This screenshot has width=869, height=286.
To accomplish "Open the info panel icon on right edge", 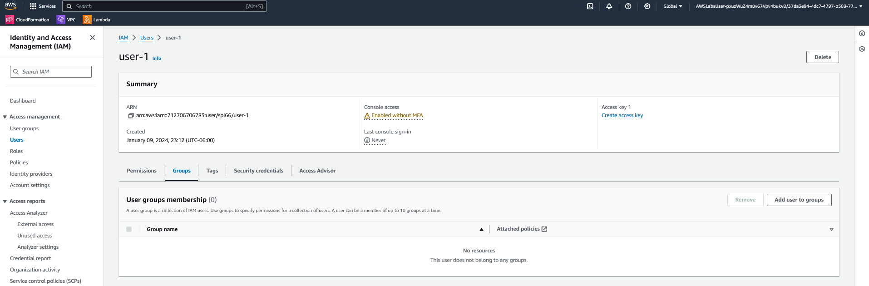I will (862, 34).
